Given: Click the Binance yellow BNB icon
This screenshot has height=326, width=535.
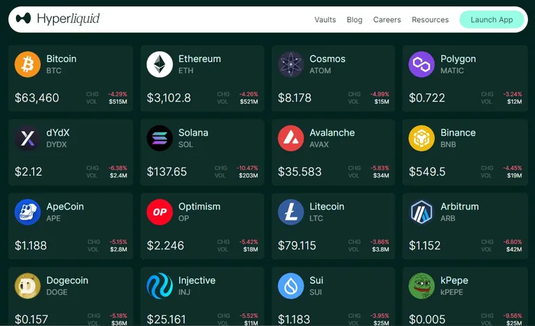Looking at the screenshot, I should pos(421,138).
